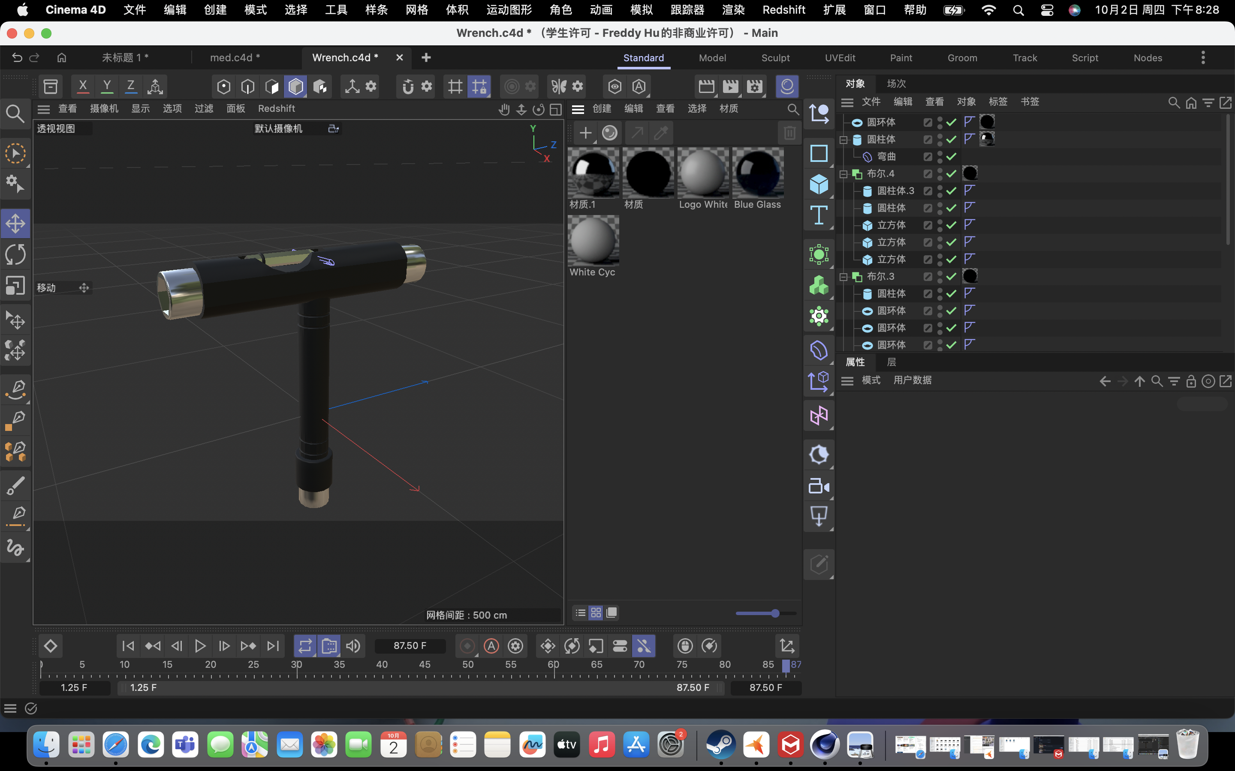Open the MoGraph Text tool on the right toolbar

819,215
